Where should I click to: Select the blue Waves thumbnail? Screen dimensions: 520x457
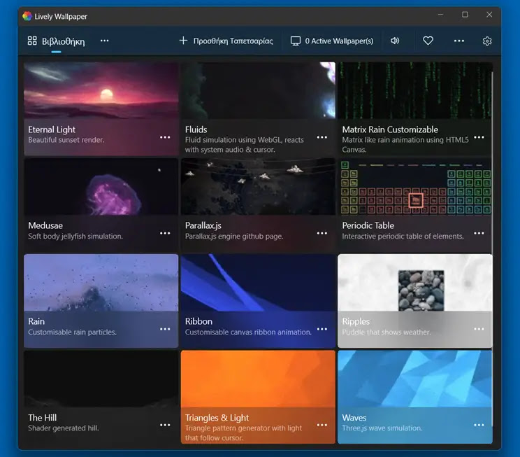pyautogui.click(x=415, y=379)
